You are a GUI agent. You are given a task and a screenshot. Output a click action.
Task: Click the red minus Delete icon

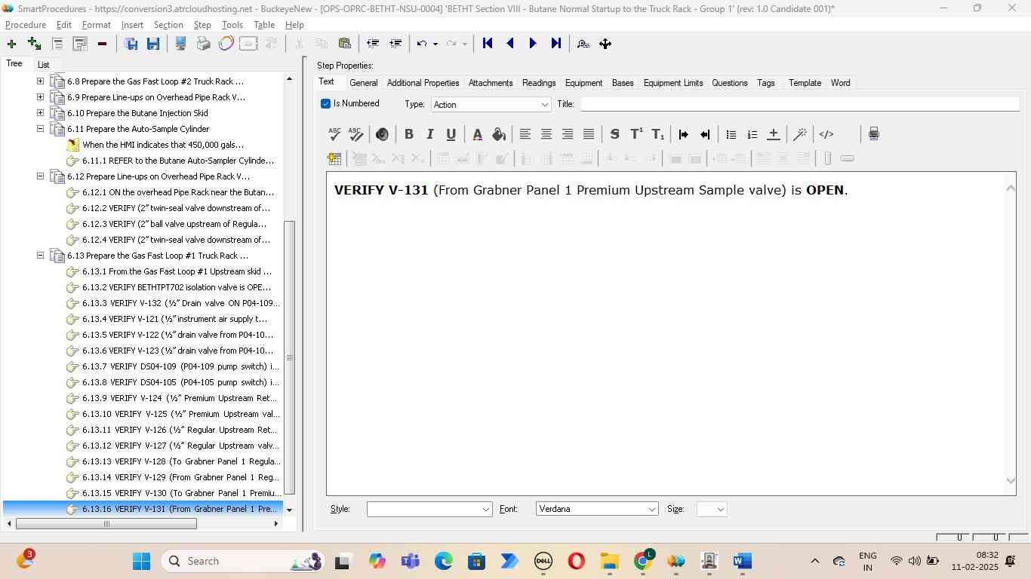click(x=102, y=44)
